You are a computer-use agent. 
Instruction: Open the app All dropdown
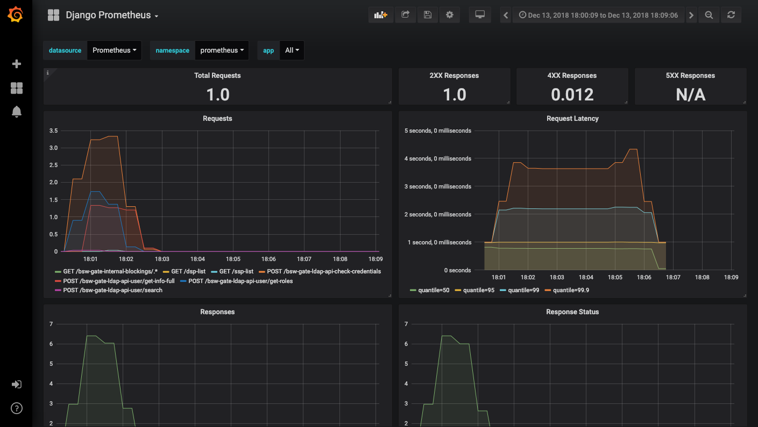tap(292, 50)
